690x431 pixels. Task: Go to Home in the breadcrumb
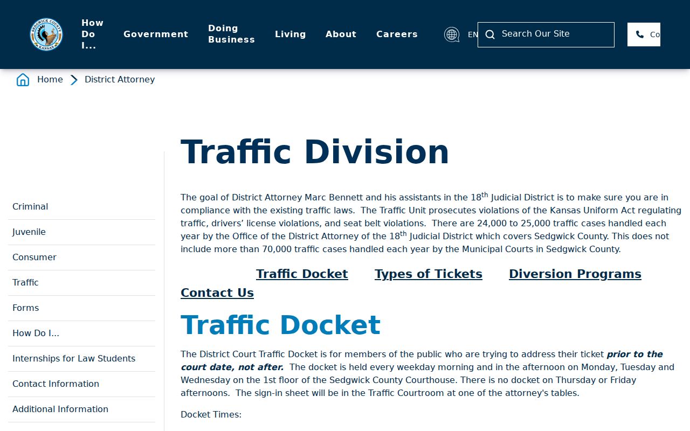click(50, 80)
